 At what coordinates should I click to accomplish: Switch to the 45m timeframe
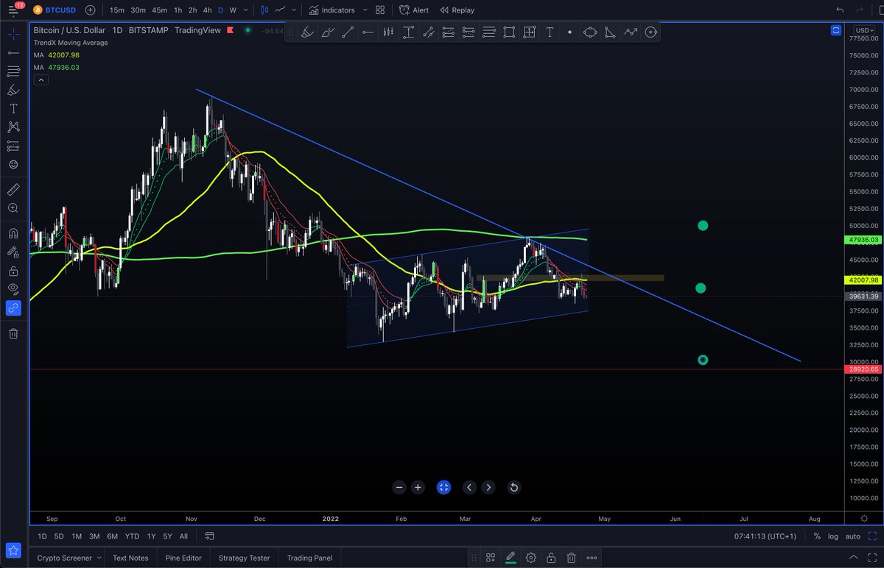point(159,10)
